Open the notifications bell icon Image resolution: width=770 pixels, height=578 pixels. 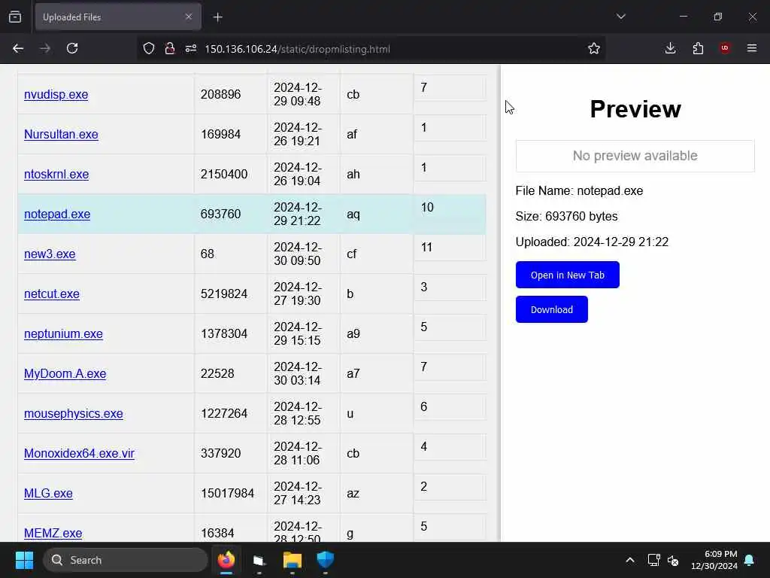750,560
